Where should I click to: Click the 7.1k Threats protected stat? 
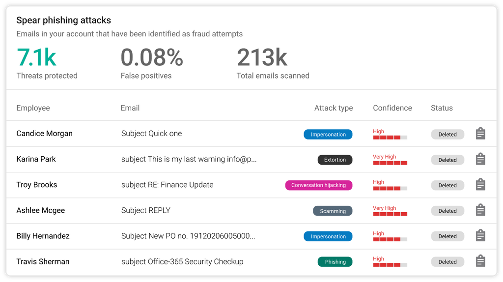click(x=37, y=57)
